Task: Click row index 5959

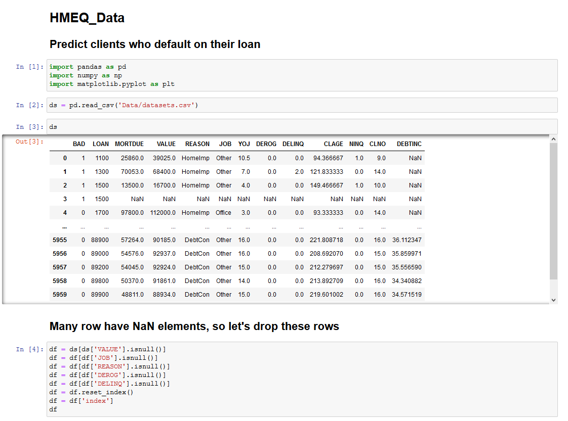Action: pyautogui.click(x=59, y=295)
